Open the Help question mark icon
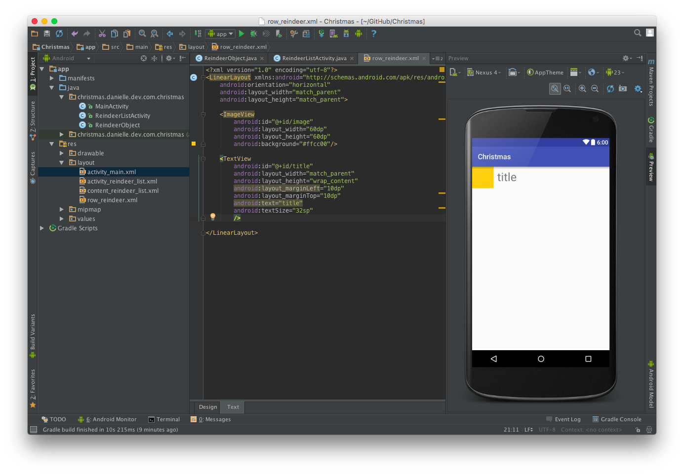 (374, 34)
